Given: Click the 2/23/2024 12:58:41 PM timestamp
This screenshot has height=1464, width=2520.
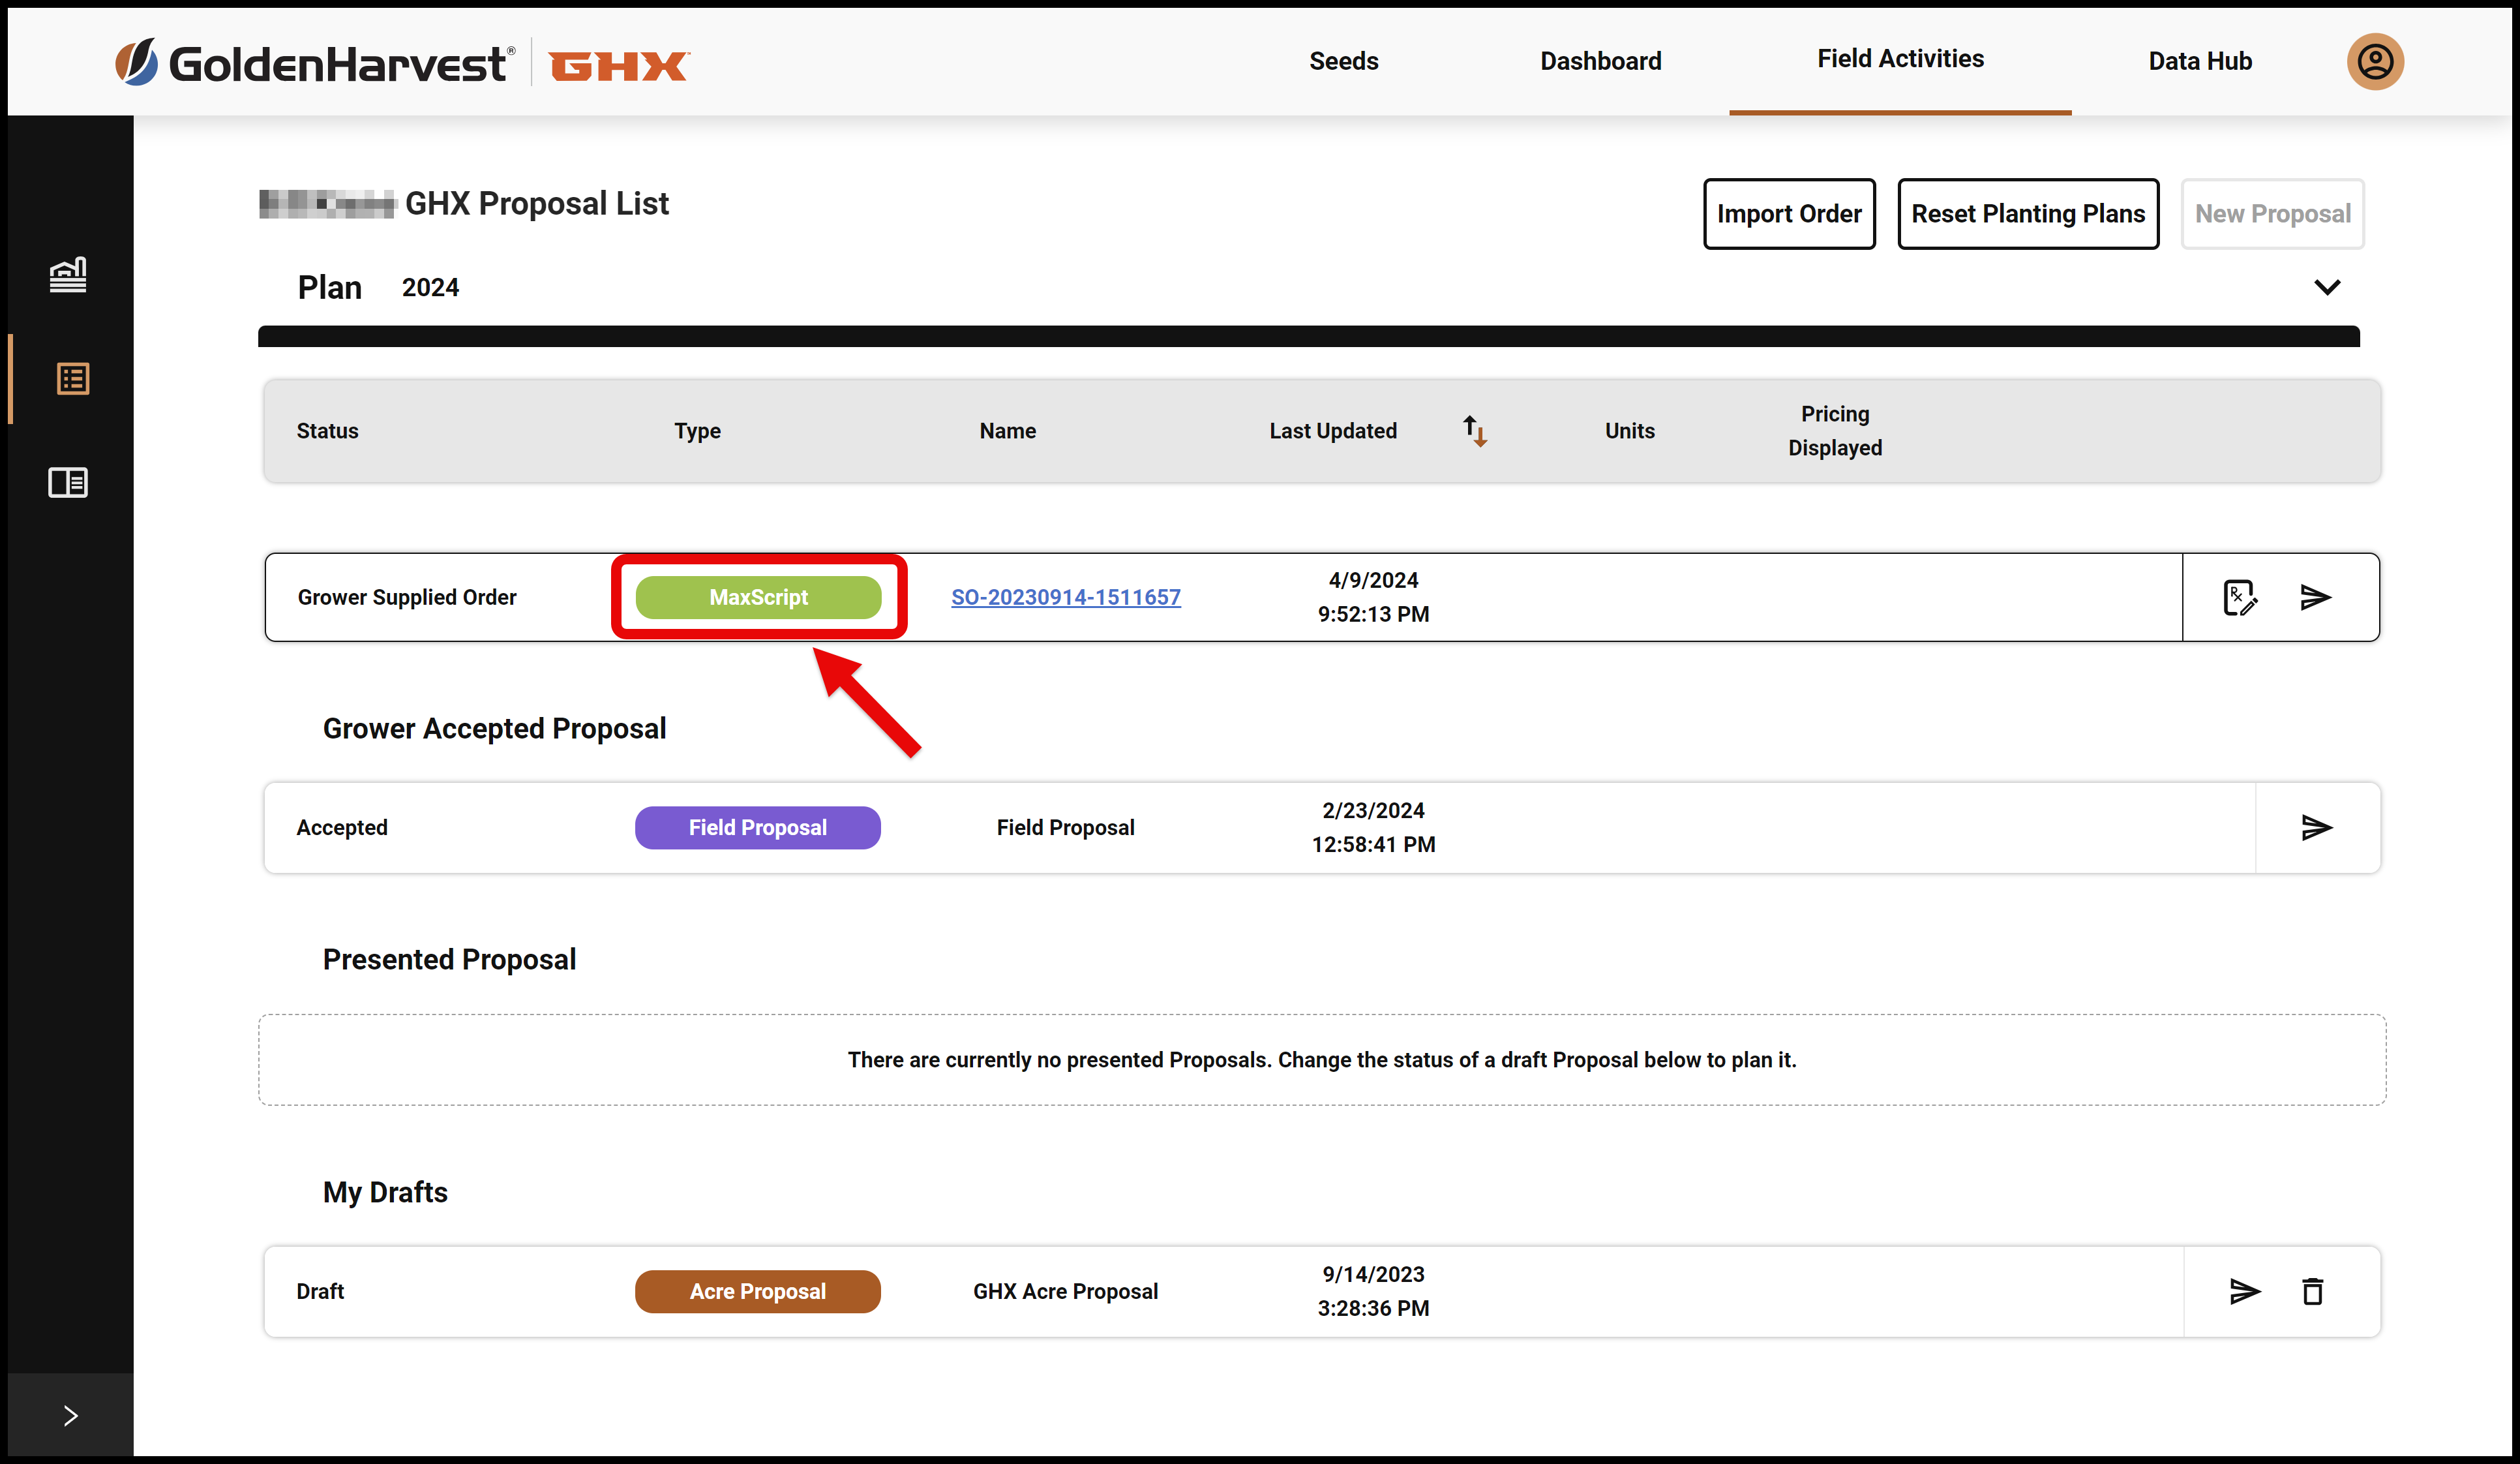Looking at the screenshot, I should pyautogui.click(x=1373, y=827).
